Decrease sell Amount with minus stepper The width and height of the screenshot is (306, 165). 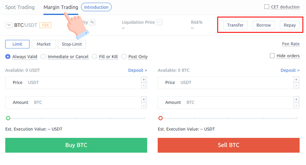(x=296, y=105)
